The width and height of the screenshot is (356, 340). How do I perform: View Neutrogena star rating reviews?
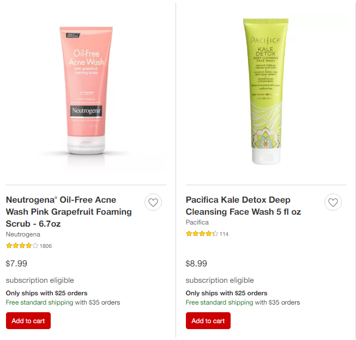pos(22,246)
